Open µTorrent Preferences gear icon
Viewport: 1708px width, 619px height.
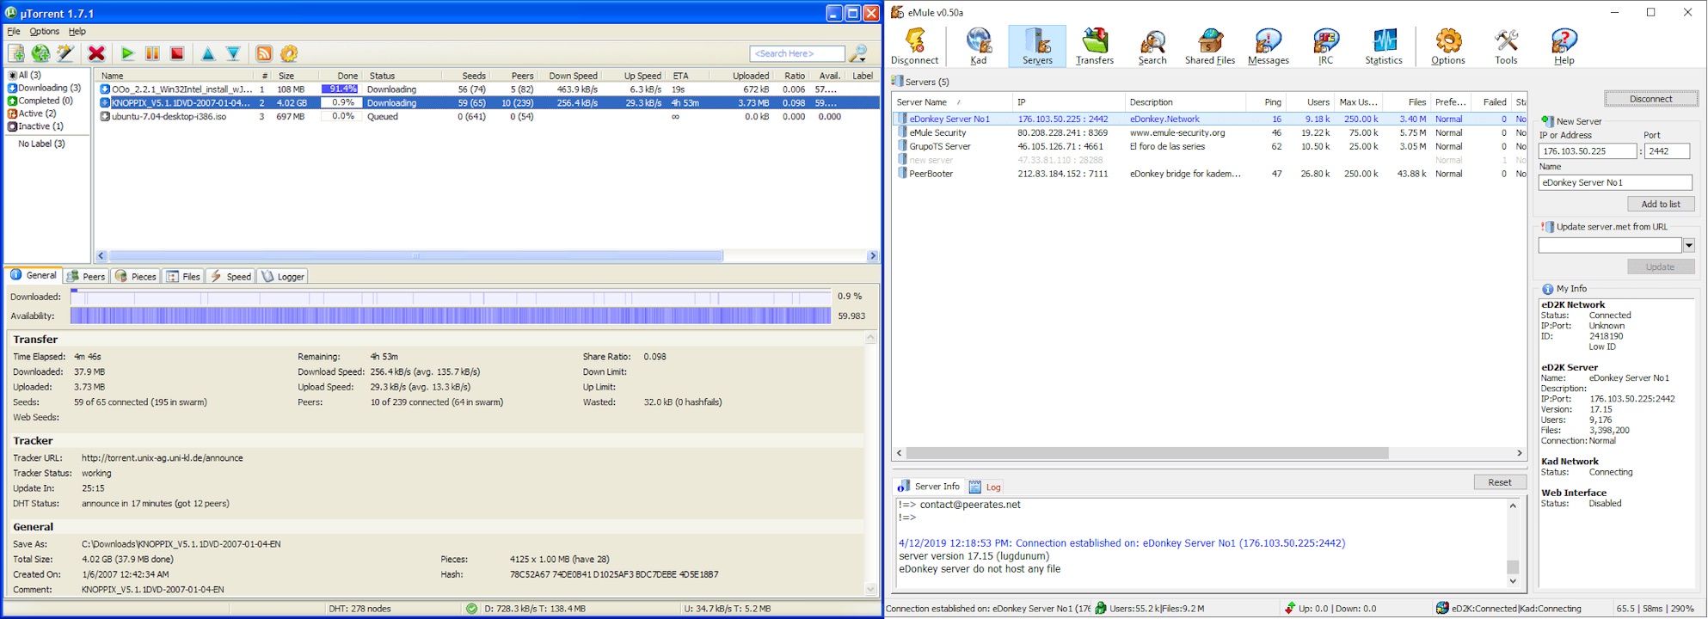click(x=289, y=53)
